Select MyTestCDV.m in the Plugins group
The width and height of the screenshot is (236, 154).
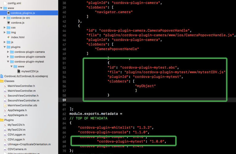[x=16, y=130]
